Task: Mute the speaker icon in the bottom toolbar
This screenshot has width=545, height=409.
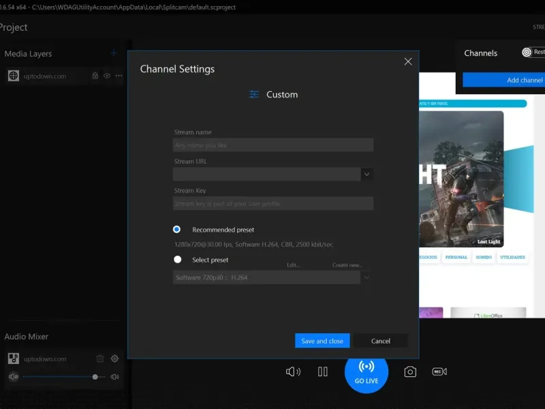Action: (x=293, y=372)
